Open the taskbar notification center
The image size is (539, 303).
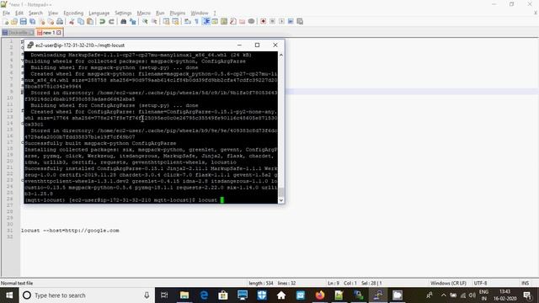click(x=527, y=295)
